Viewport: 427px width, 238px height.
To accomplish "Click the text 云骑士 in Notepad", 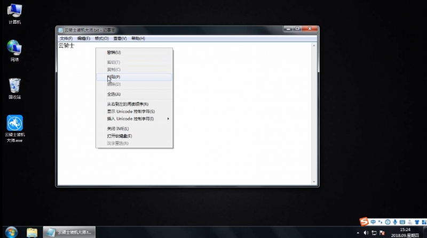I will point(66,45).
